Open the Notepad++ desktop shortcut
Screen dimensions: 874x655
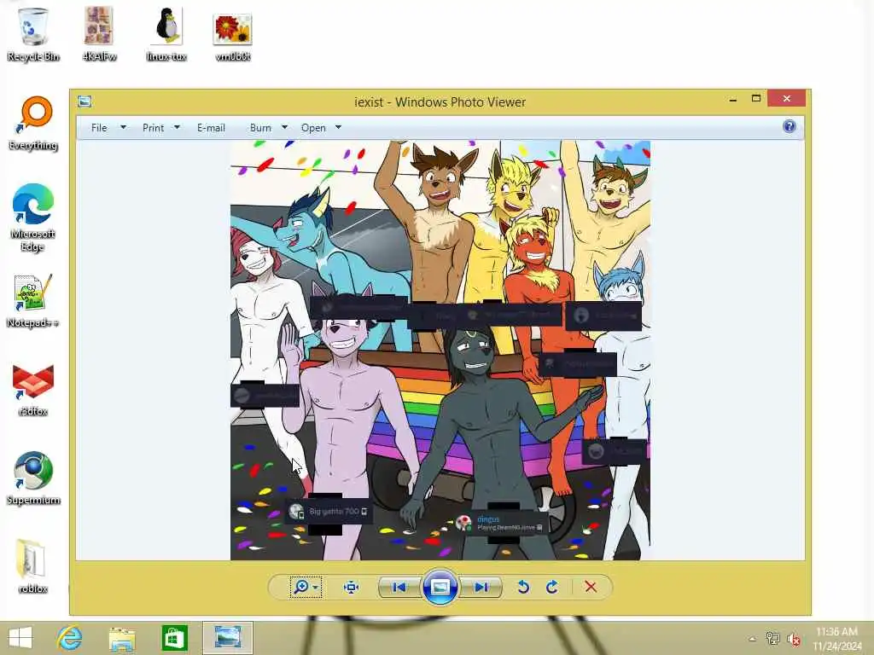[x=33, y=301]
